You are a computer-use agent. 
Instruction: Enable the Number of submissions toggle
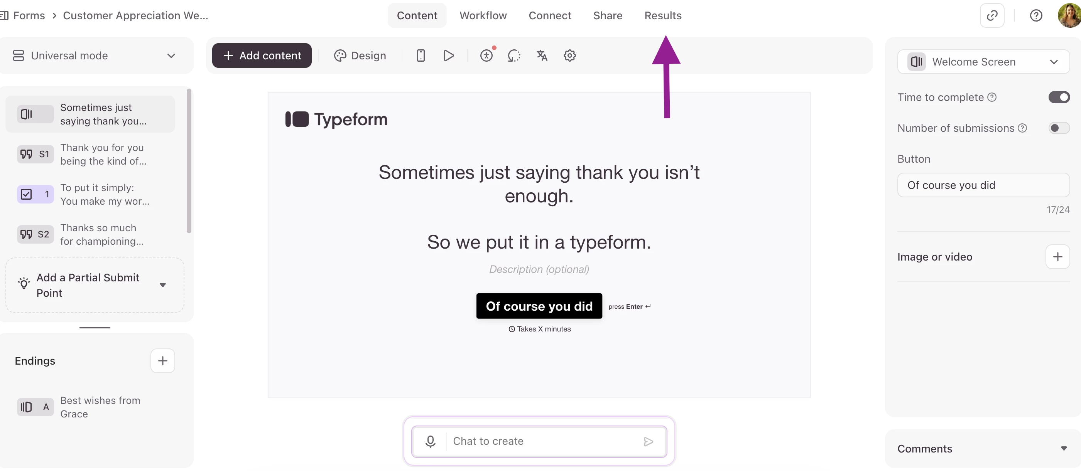pyautogui.click(x=1059, y=128)
